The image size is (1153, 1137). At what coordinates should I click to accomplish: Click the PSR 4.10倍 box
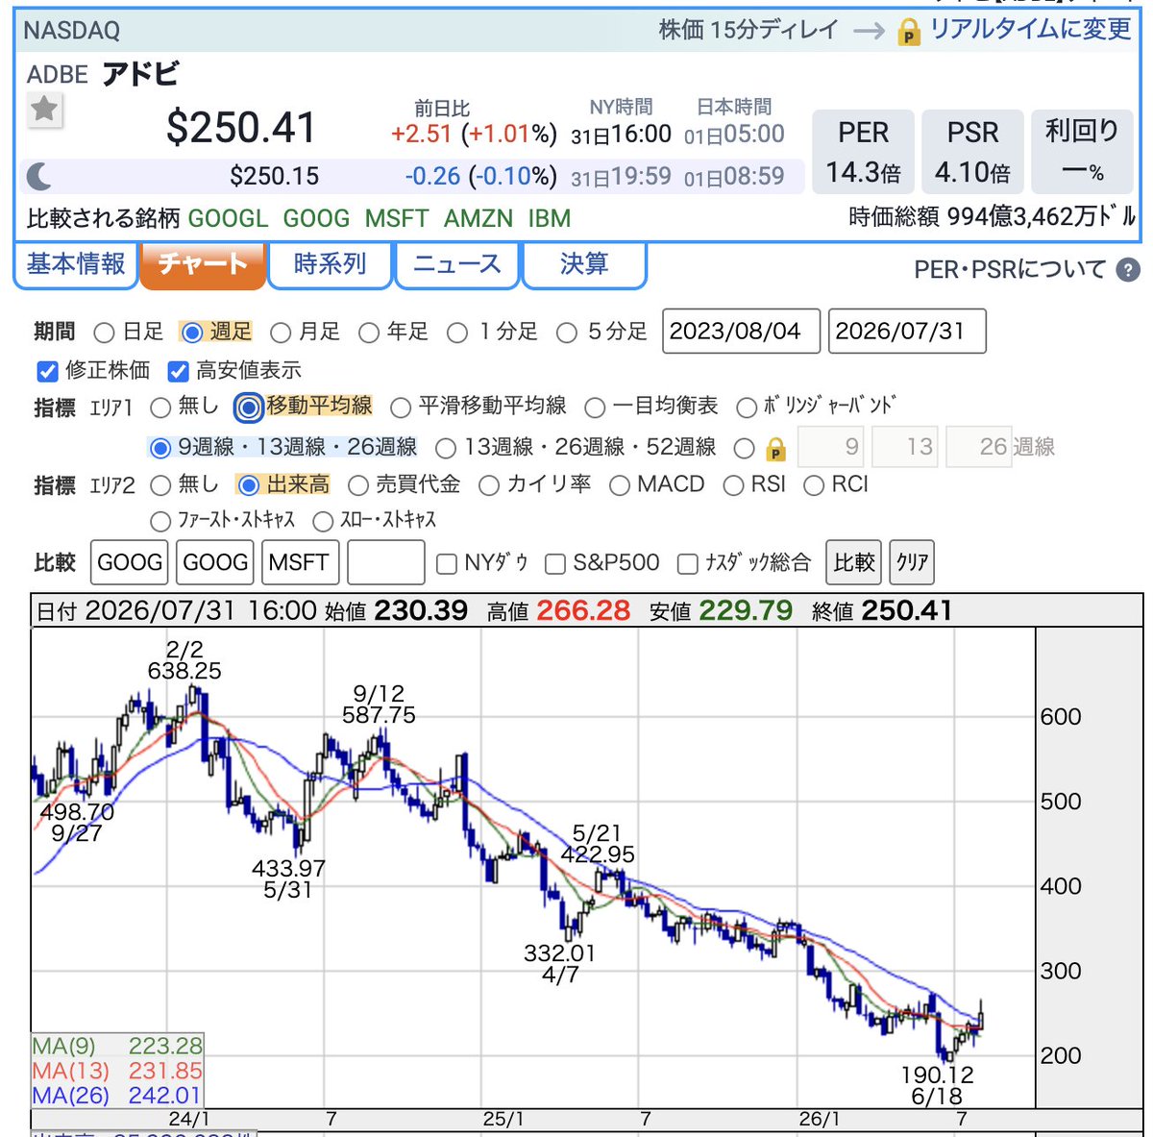(973, 152)
